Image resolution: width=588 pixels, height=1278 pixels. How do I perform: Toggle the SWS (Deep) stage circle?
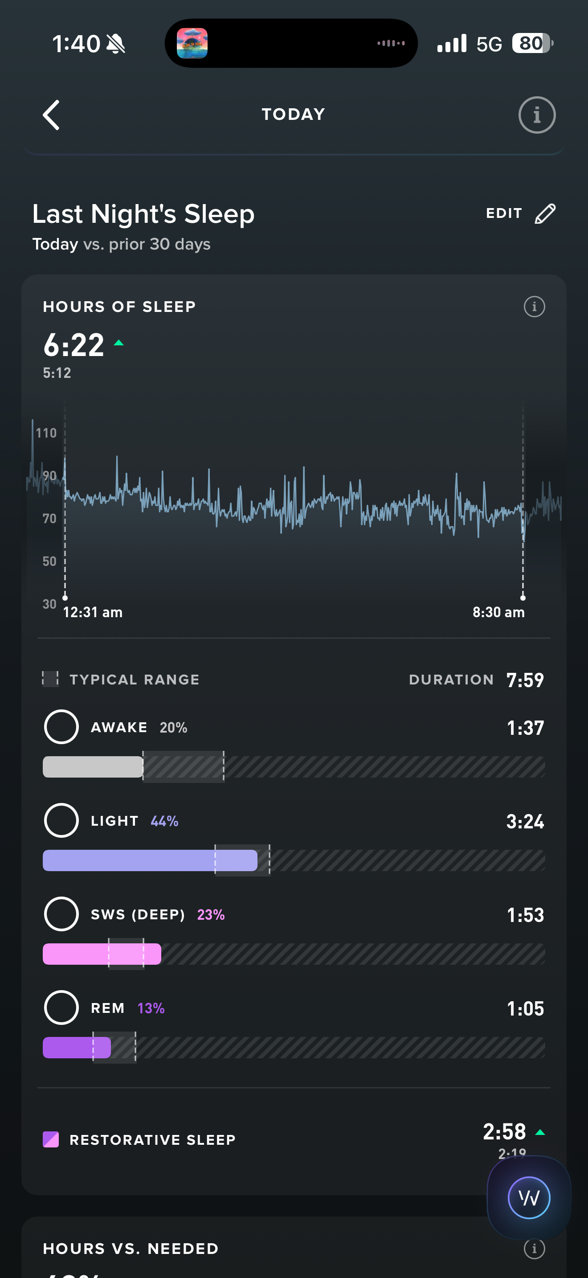(x=61, y=914)
